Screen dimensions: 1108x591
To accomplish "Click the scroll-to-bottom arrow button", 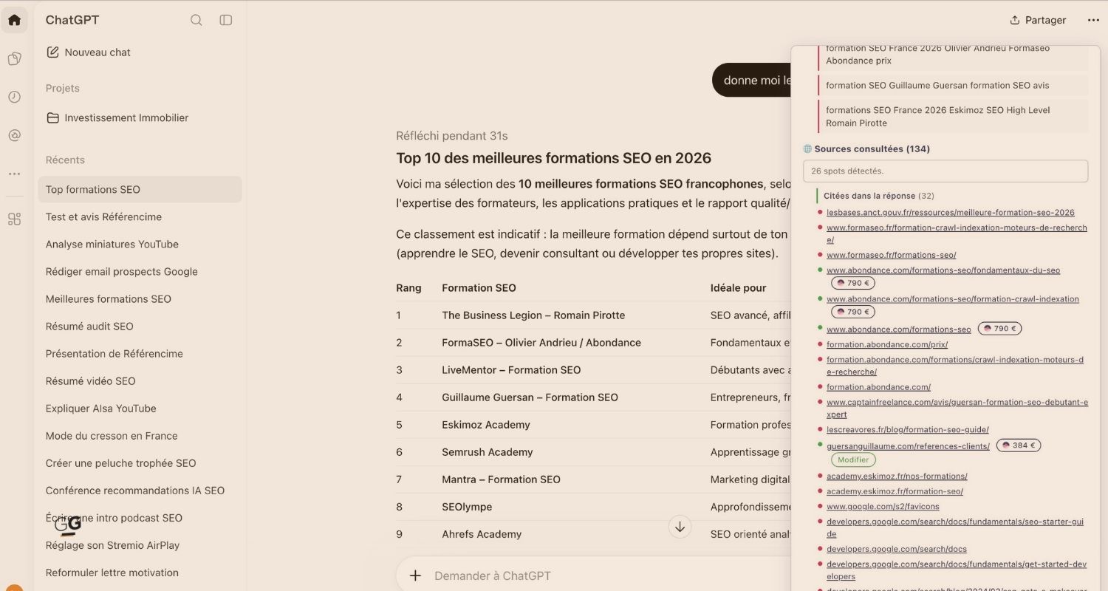I will point(680,527).
